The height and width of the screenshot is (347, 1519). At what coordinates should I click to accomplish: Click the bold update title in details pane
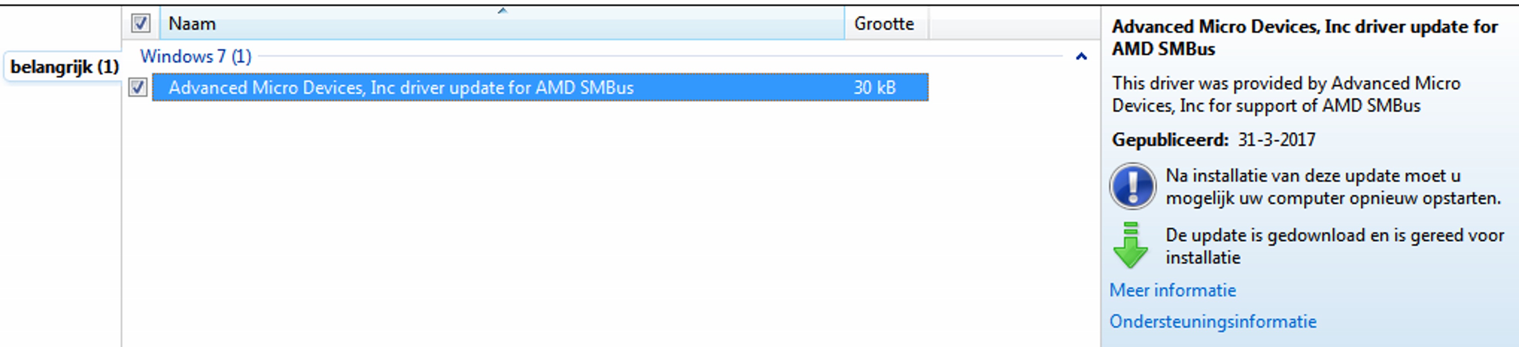1304,38
